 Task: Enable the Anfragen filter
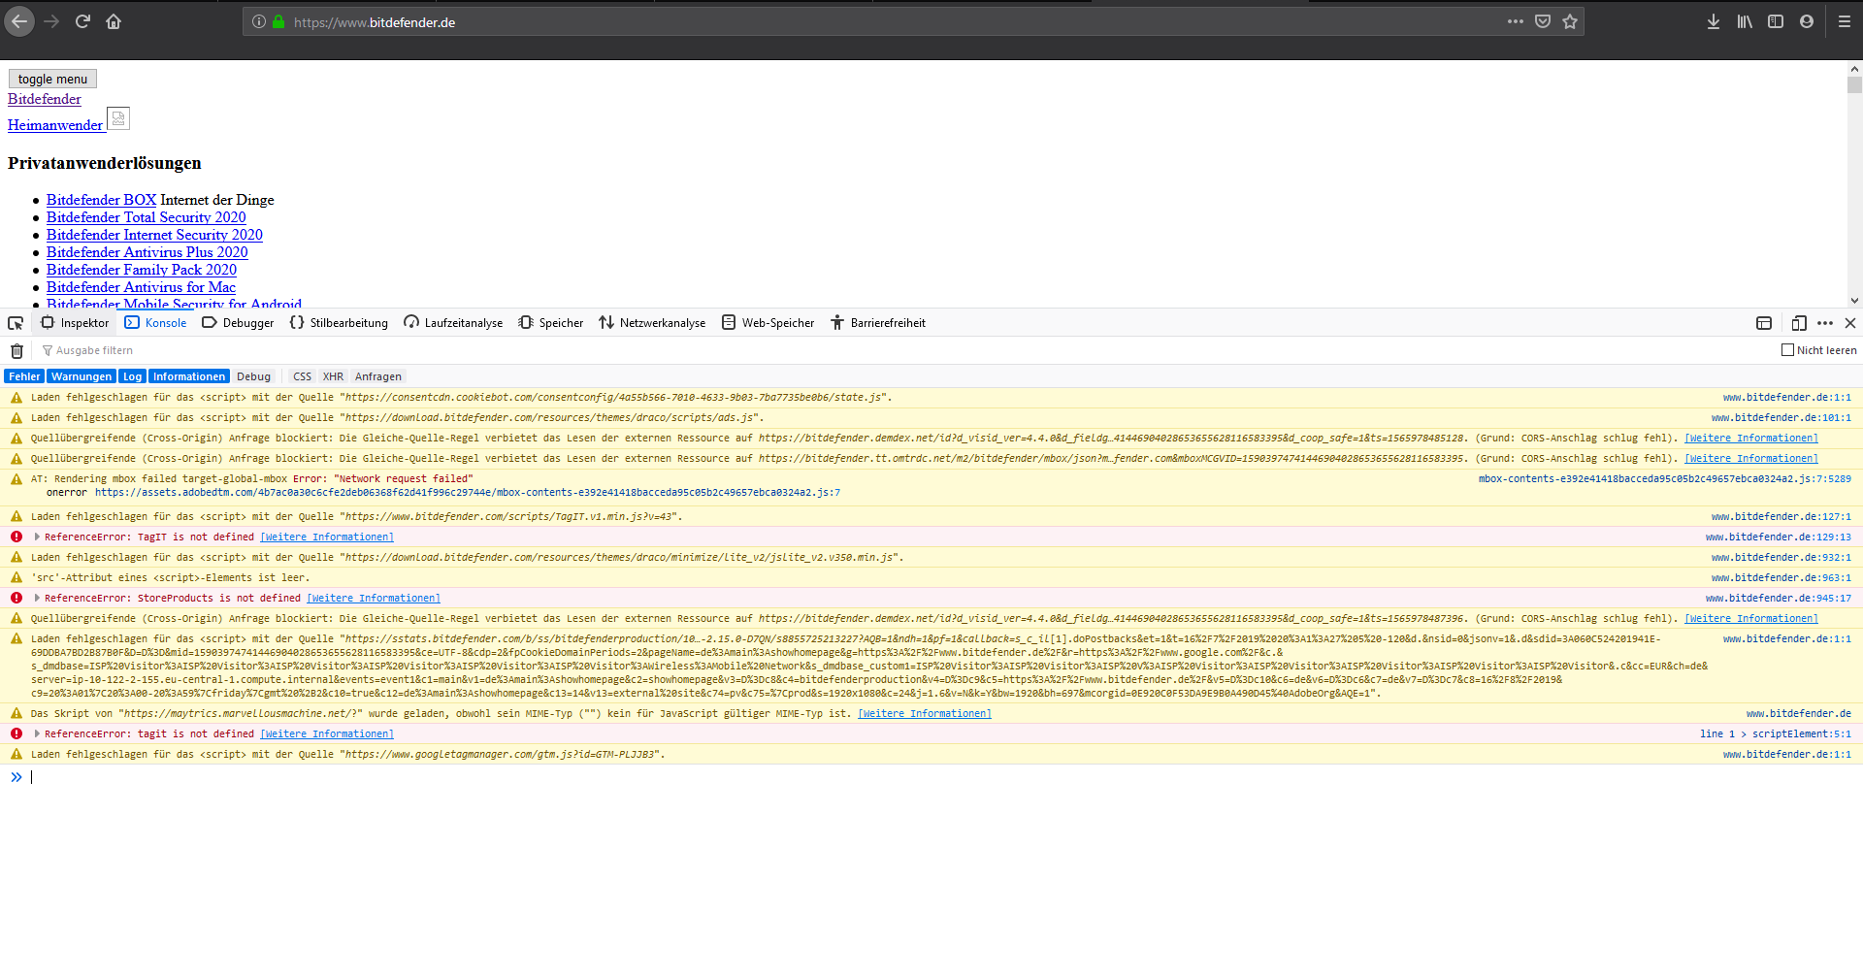[378, 376]
